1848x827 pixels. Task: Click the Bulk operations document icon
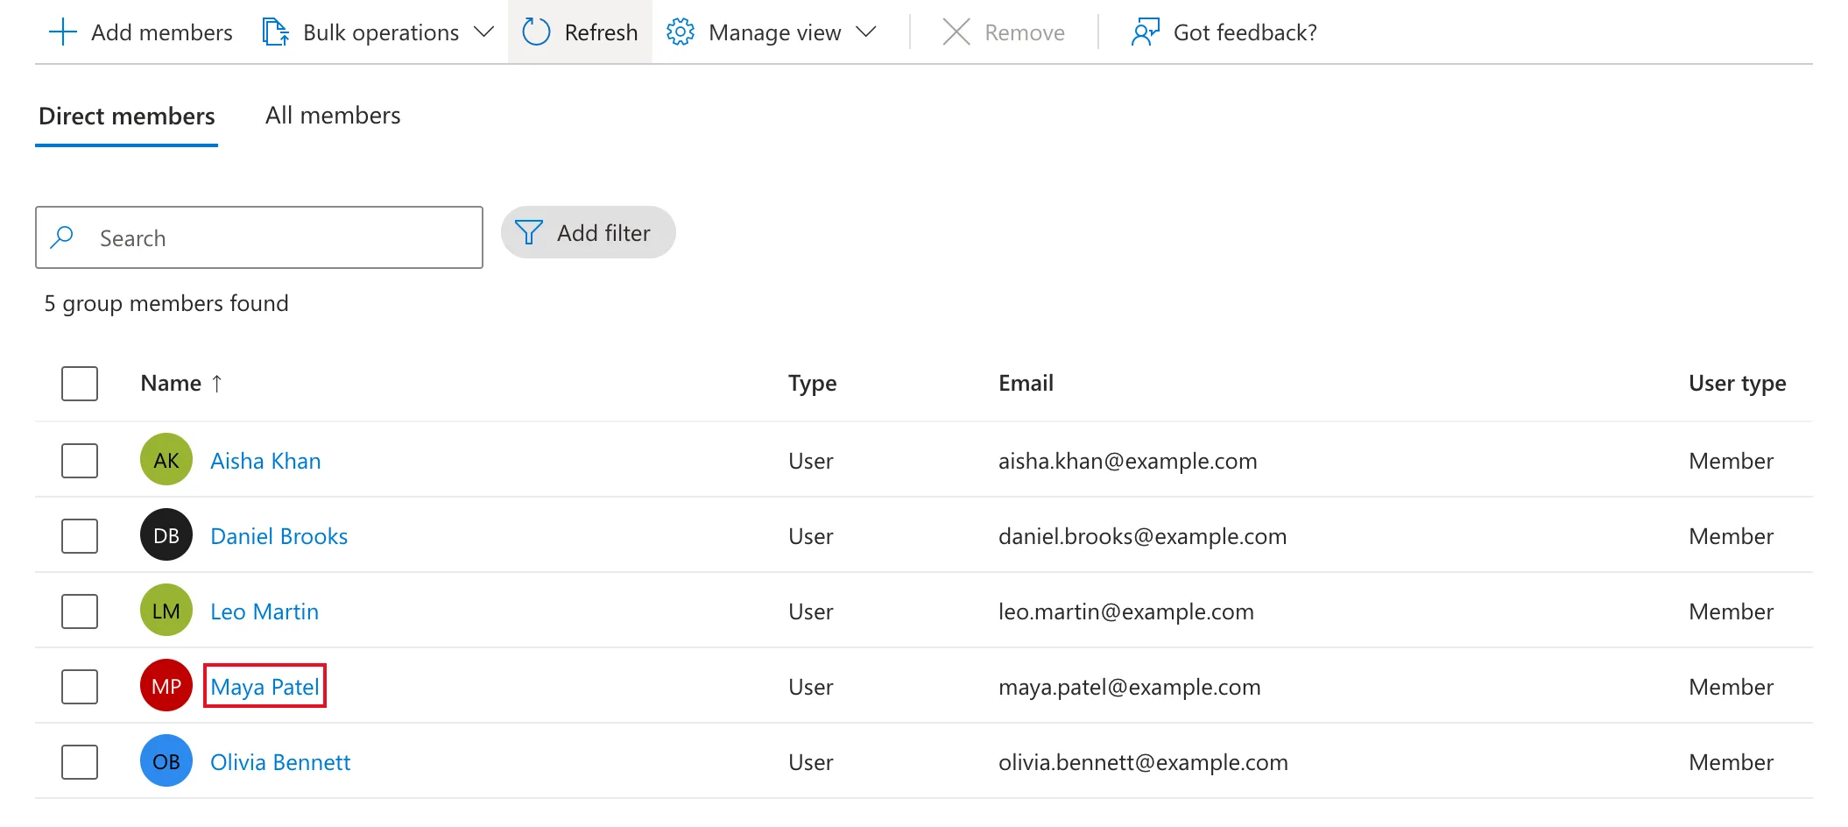pos(276,32)
